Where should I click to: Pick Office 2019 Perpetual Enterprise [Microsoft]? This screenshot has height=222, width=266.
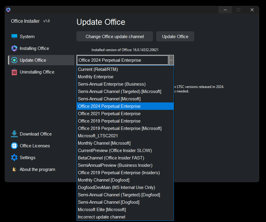[125, 128]
